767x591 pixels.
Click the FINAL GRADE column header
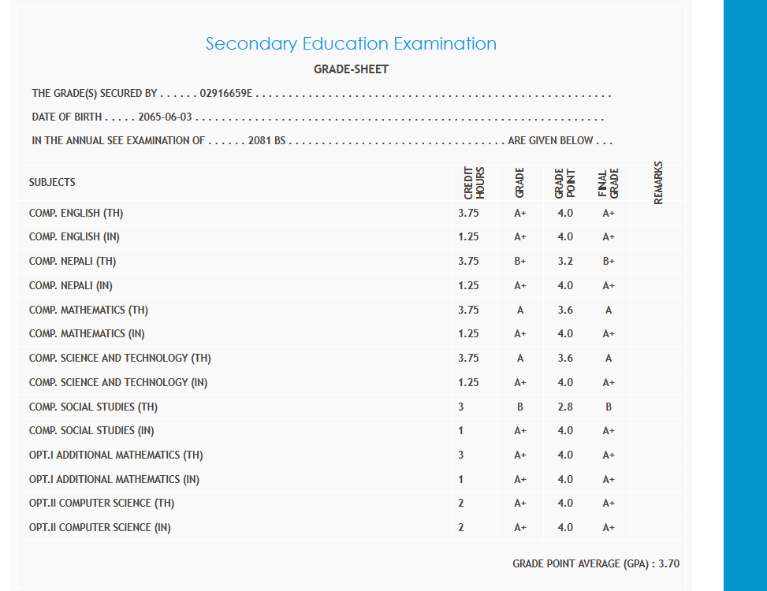coord(608,183)
